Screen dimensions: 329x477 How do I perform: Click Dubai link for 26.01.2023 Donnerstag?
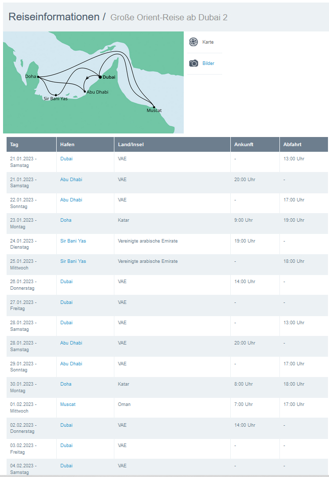(66, 282)
